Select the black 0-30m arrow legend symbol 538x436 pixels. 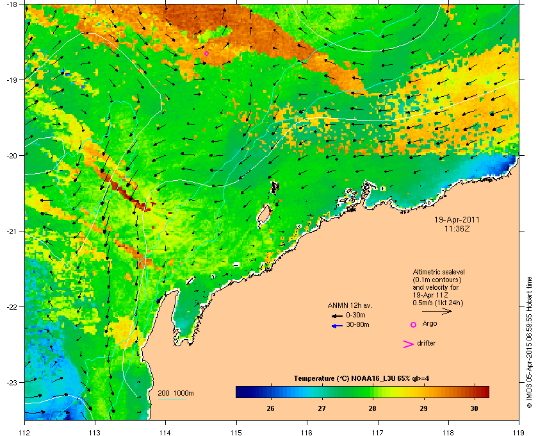point(337,315)
